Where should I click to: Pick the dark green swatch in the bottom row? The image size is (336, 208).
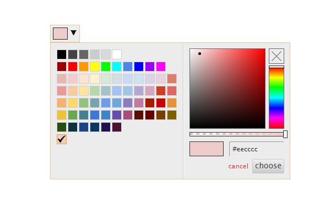coord(62,127)
